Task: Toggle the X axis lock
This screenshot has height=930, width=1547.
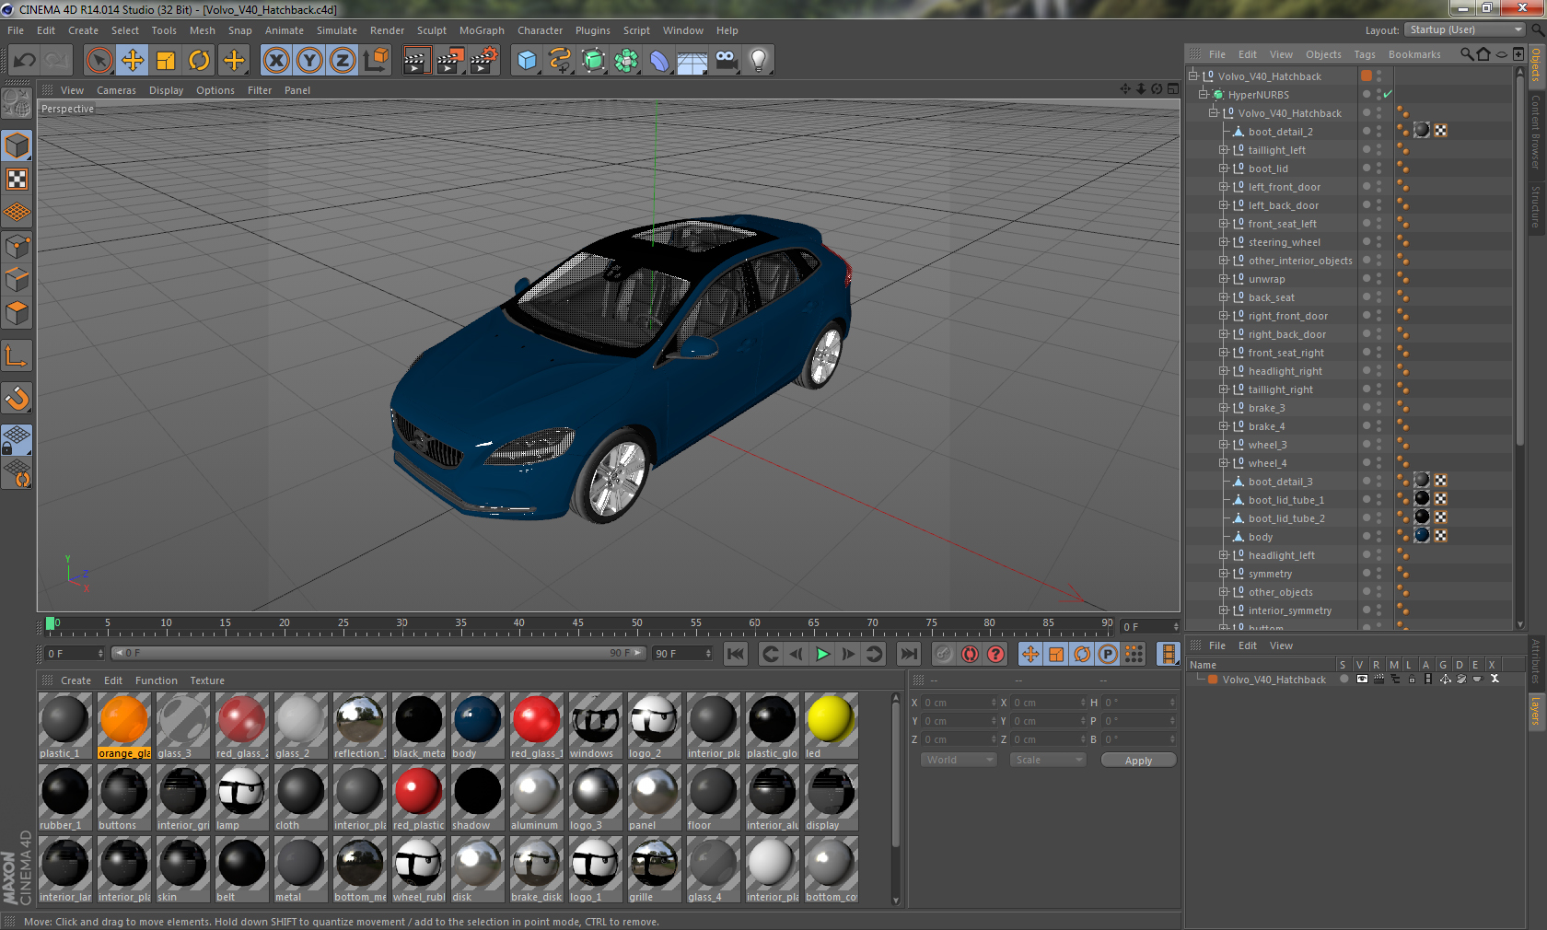Action: (276, 61)
